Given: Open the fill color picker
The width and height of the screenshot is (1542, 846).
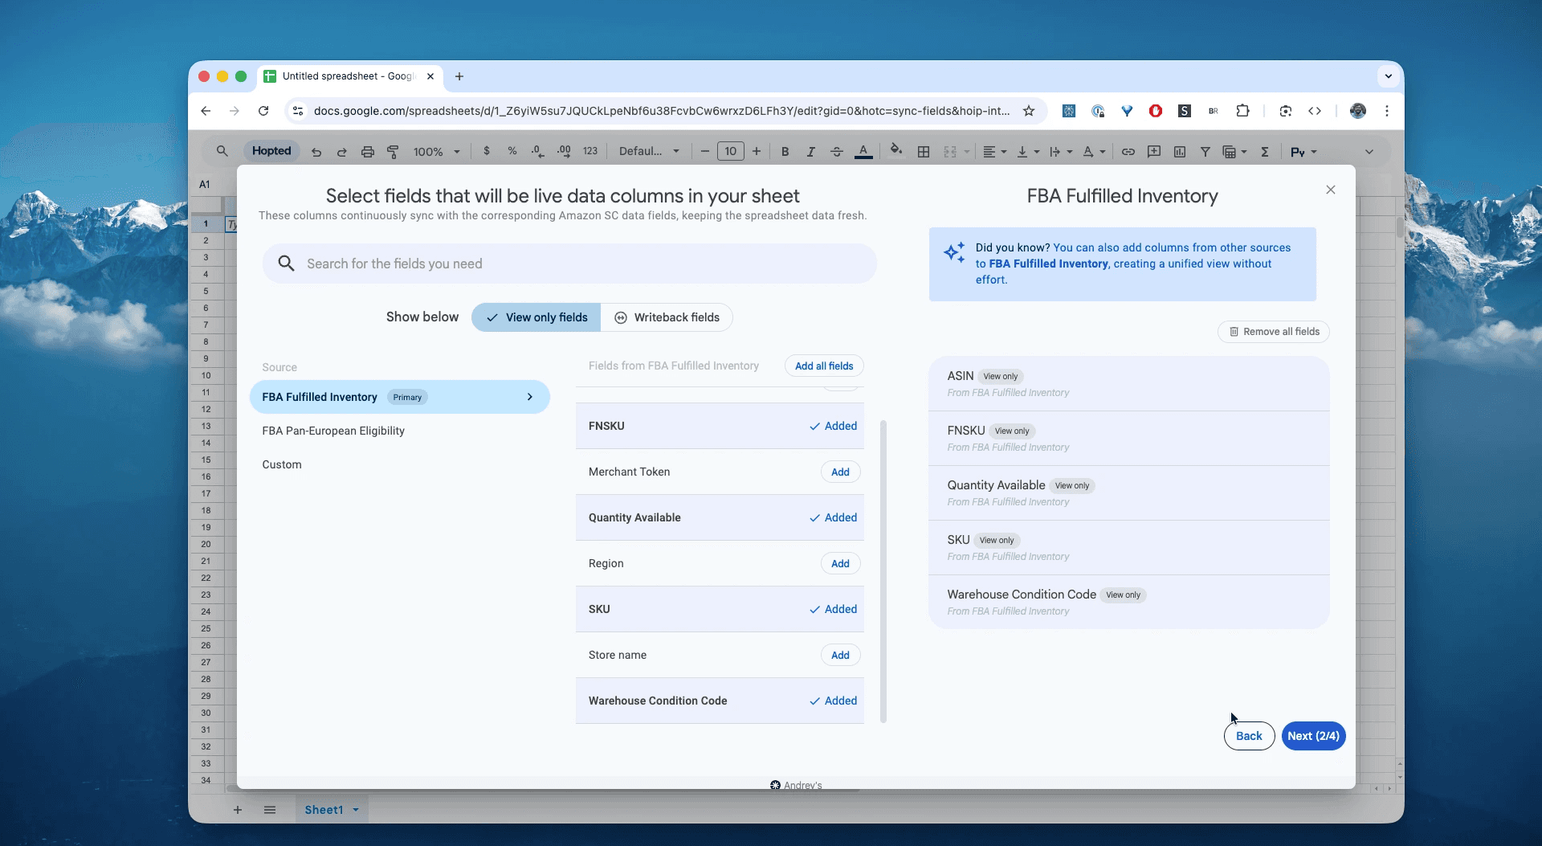Looking at the screenshot, I should (x=896, y=151).
